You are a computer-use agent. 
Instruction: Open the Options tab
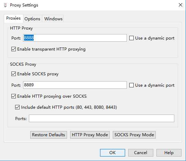pos(32,19)
